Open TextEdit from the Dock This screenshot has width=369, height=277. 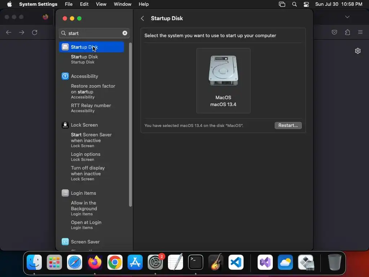pyautogui.click(x=175, y=262)
